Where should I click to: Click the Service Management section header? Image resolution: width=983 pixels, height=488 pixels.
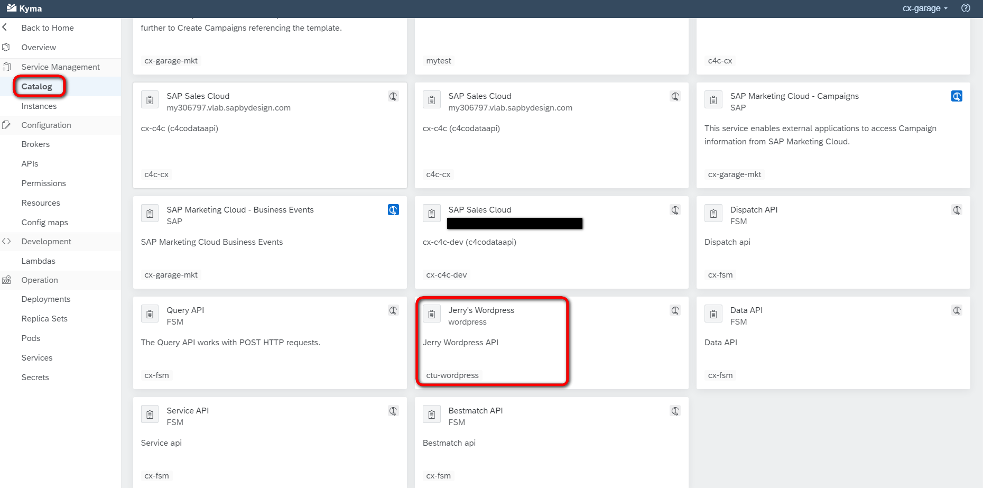tap(60, 67)
